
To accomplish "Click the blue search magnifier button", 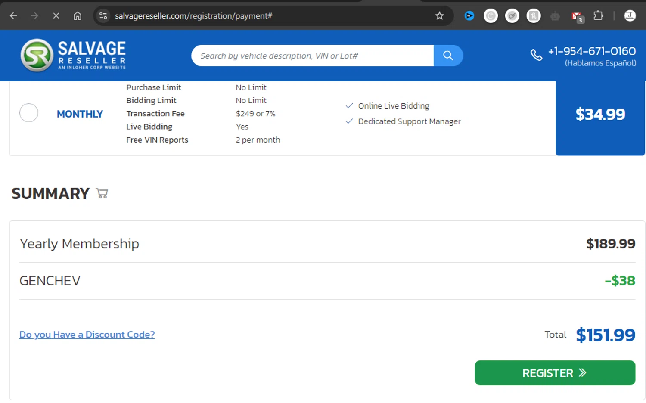I will tap(448, 56).
